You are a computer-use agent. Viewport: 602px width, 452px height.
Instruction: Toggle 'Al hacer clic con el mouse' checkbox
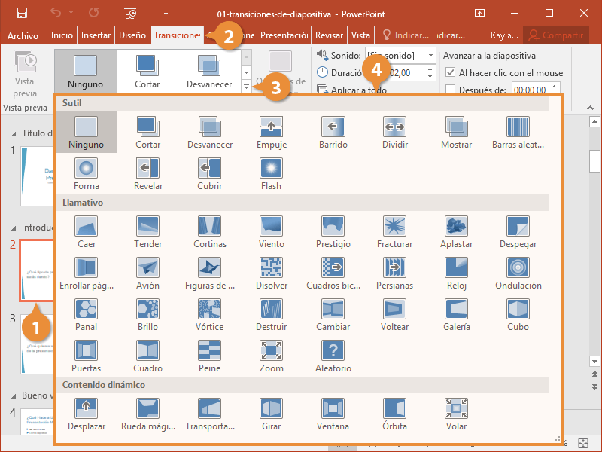coord(451,73)
